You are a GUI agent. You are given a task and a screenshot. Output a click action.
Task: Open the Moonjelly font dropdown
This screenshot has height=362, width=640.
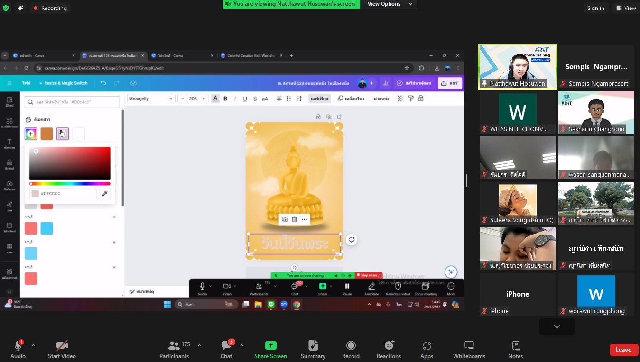point(151,99)
